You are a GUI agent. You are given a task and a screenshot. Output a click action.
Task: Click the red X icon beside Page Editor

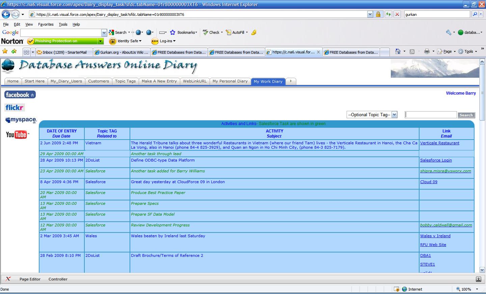[8, 279]
